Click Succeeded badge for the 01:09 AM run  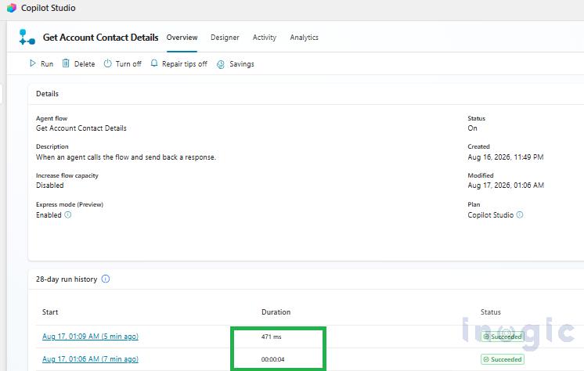[503, 337]
